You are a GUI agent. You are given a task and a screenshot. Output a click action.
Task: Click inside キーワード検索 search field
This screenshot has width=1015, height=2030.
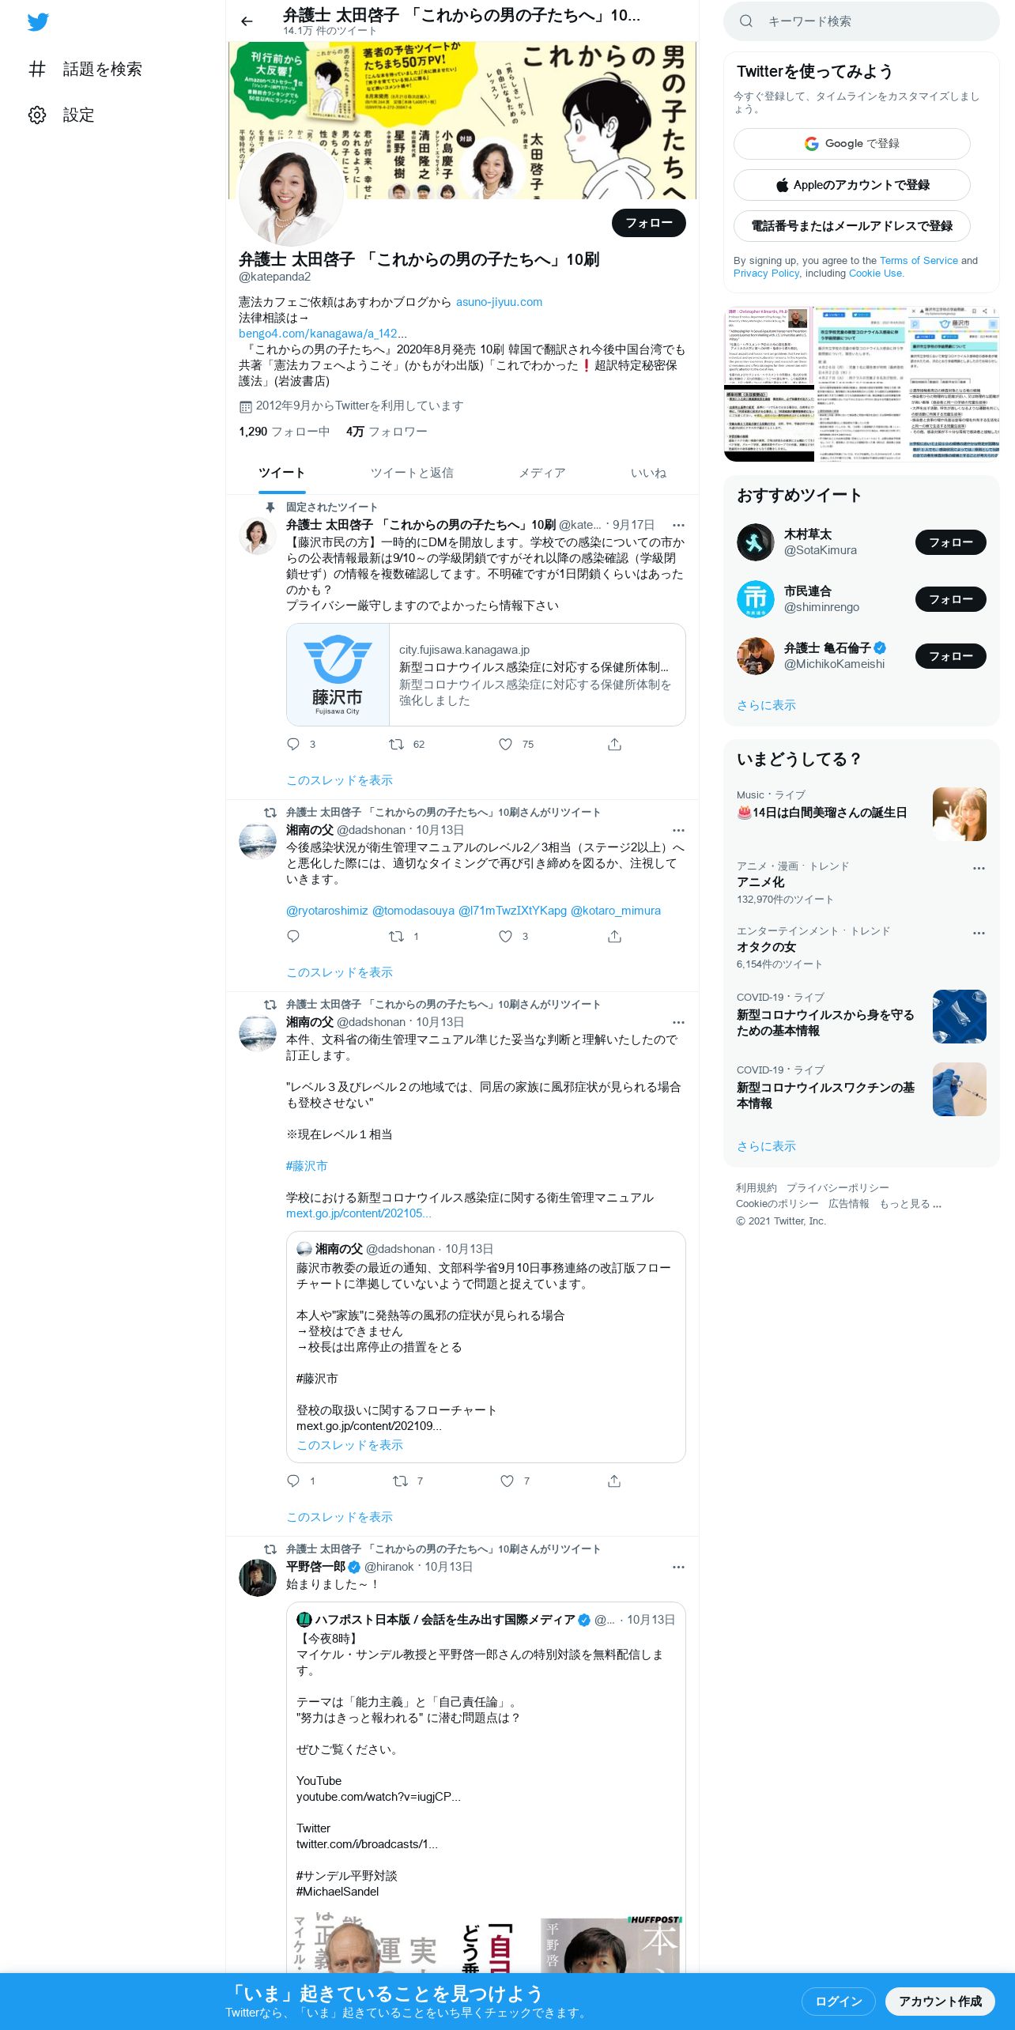tap(862, 21)
